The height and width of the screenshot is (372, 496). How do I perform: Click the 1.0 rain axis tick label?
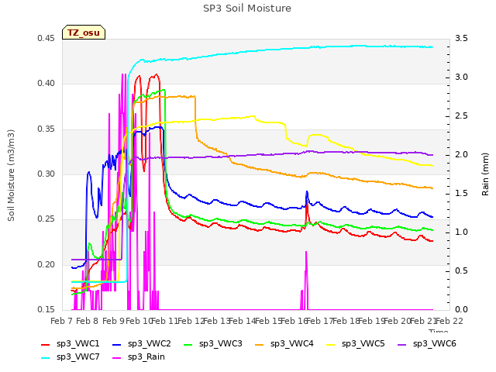pyautogui.click(x=461, y=232)
